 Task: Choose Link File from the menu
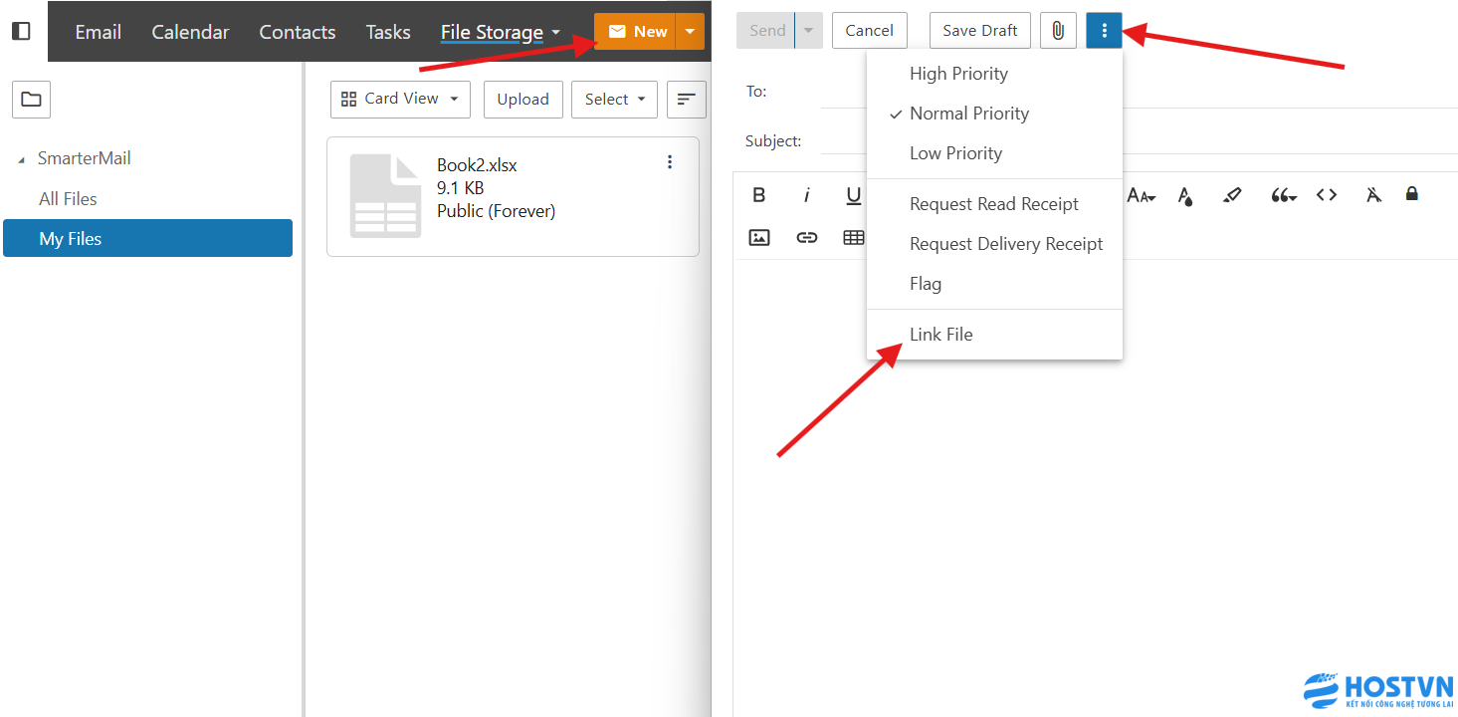940,335
